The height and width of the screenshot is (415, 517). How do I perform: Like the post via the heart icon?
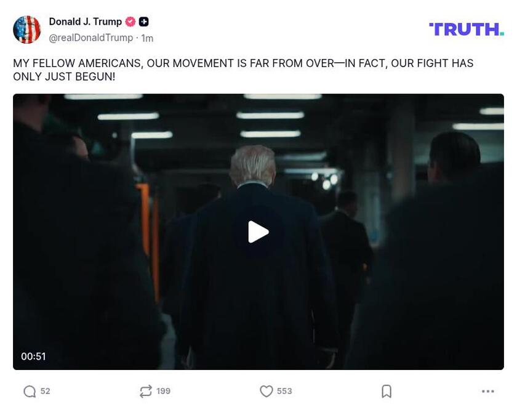coord(267,391)
